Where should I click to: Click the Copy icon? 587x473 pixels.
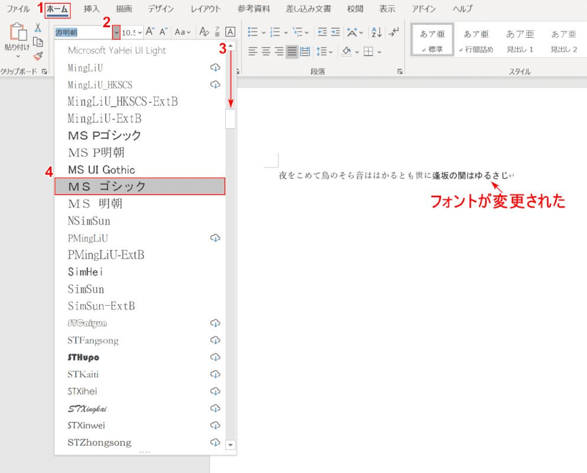38,41
